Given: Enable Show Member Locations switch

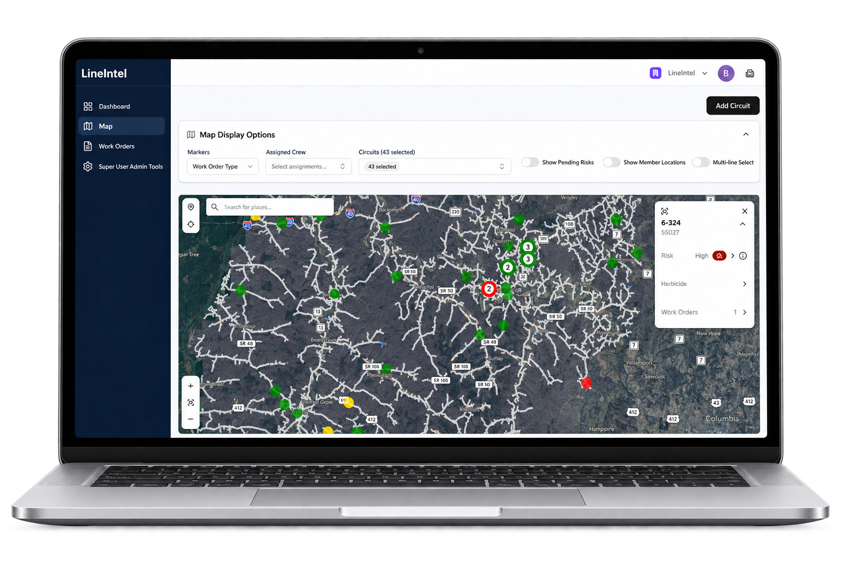Looking at the screenshot, I should pyautogui.click(x=612, y=162).
